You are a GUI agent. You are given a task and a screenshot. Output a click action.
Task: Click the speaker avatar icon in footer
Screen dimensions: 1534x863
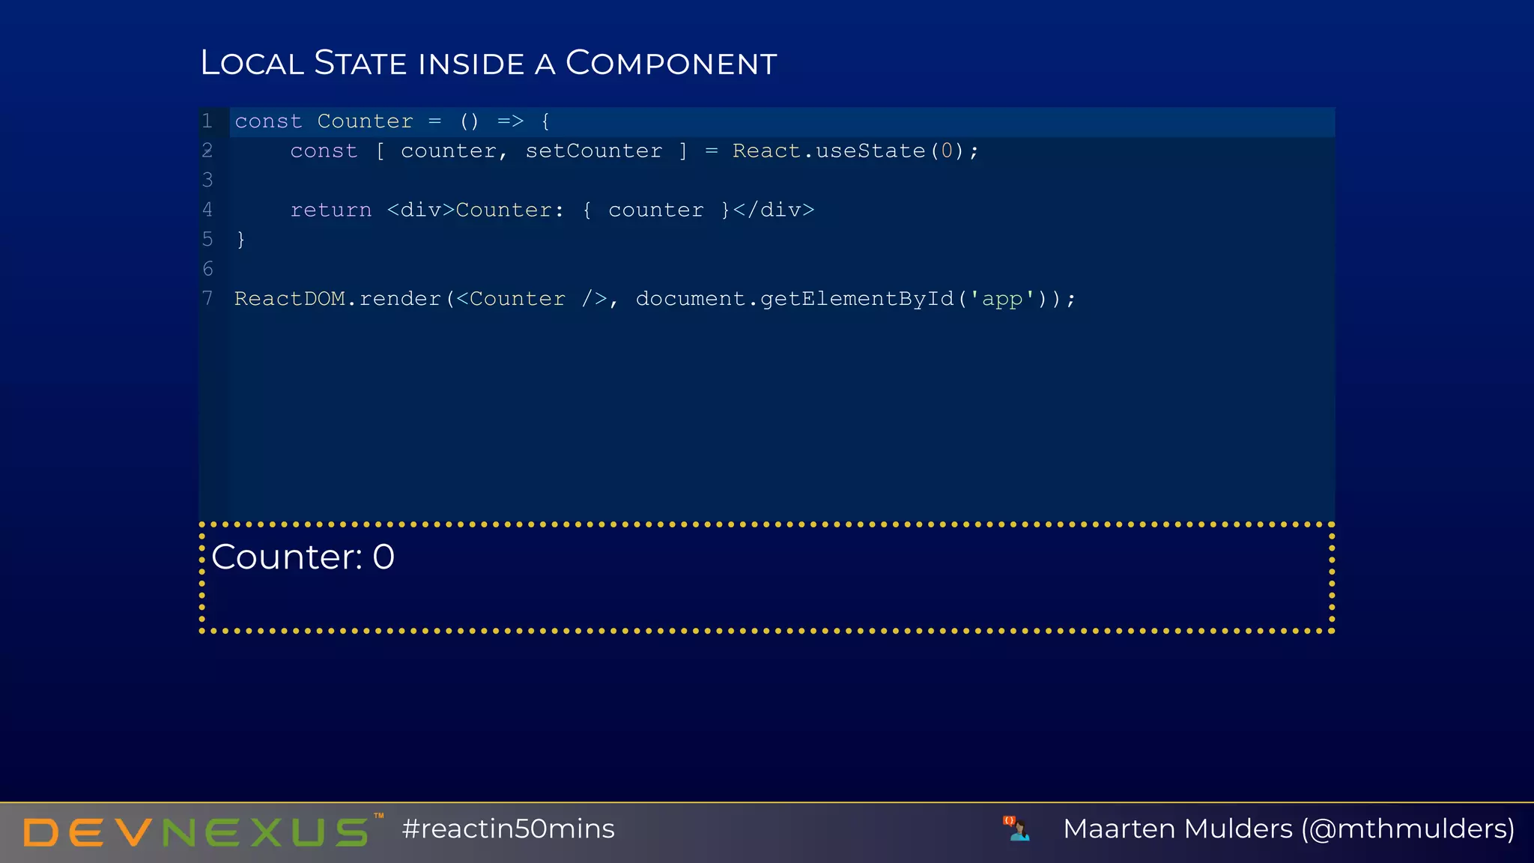coord(1016,829)
